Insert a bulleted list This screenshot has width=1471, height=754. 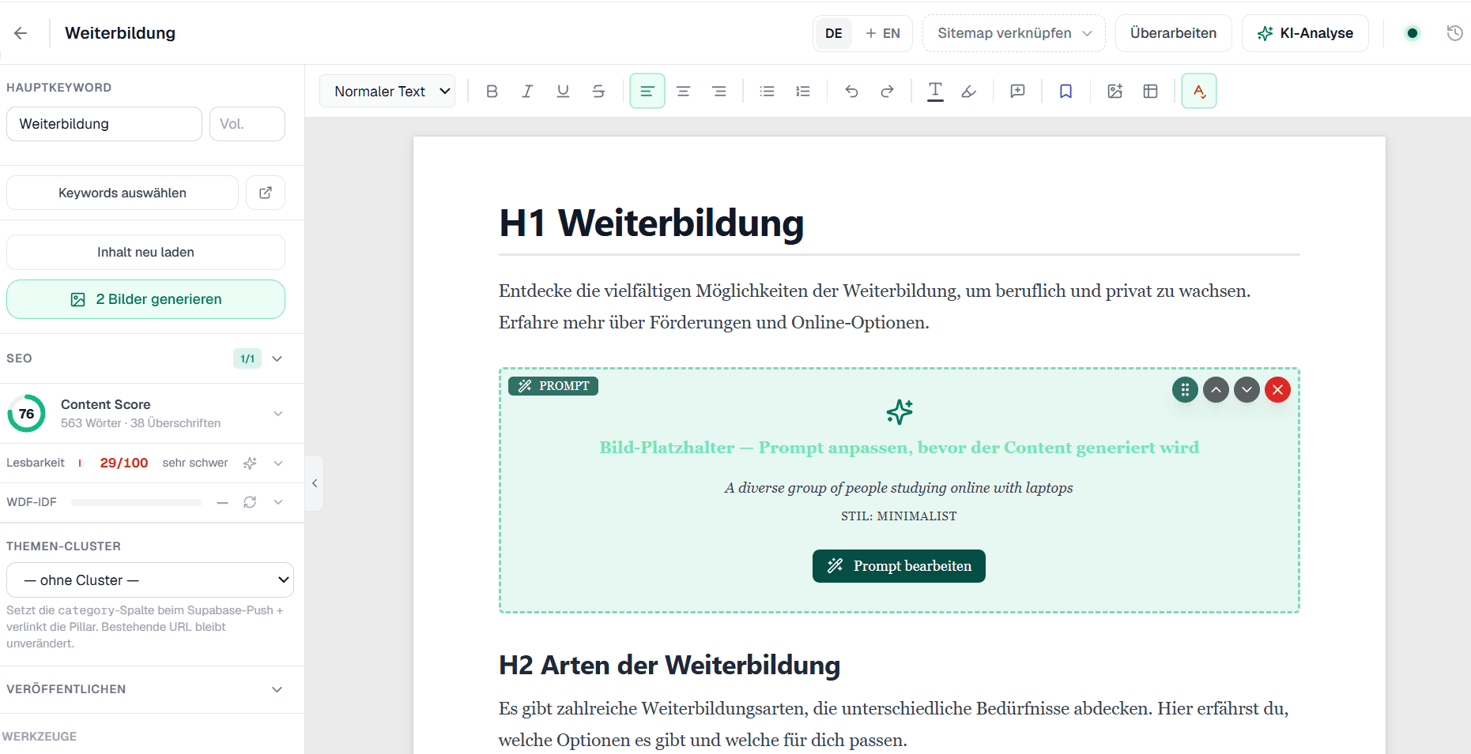pos(767,91)
